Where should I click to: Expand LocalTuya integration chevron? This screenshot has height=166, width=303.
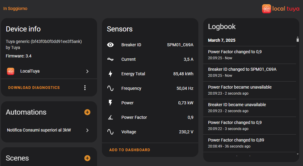87,71
